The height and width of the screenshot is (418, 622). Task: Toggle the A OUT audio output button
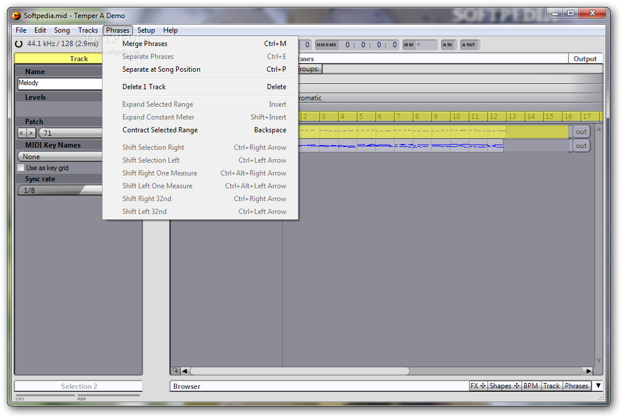click(x=469, y=45)
